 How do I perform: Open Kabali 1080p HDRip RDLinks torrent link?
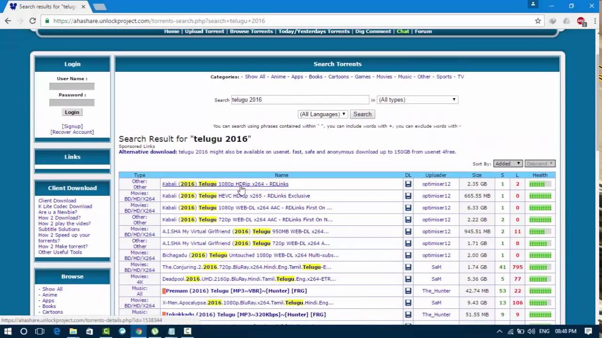[x=225, y=184]
